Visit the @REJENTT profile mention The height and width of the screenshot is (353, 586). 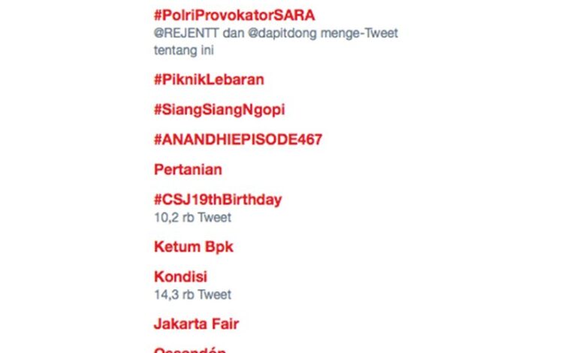(186, 33)
